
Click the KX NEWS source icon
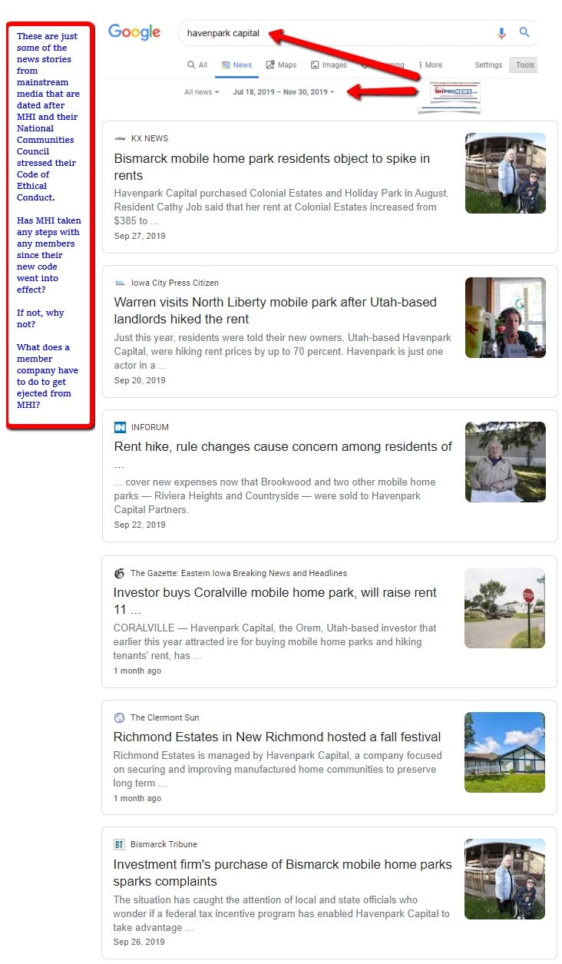click(120, 138)
